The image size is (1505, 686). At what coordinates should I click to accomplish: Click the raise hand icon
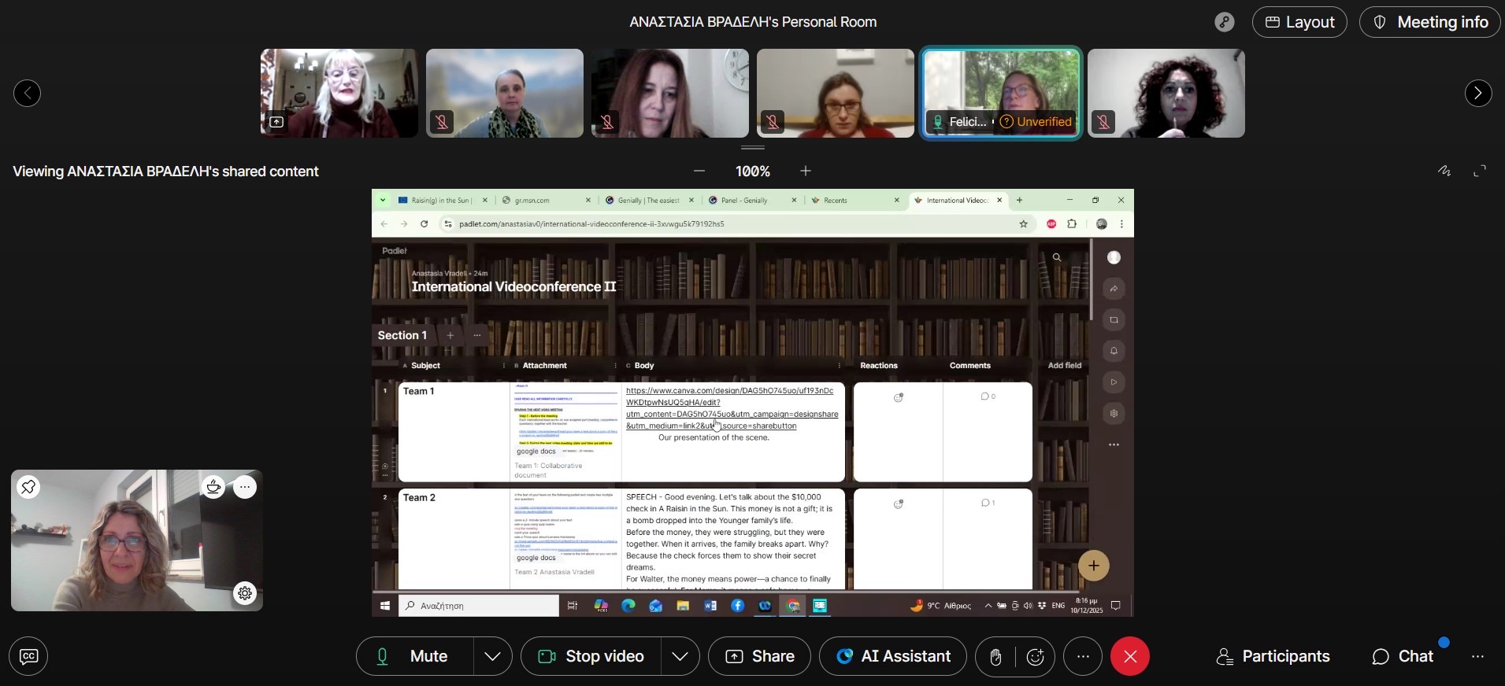[x=995, y=656]
